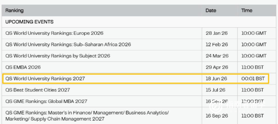278x124 pixels.
Task: Click the Ranking column header
Action: click(14, 11)
